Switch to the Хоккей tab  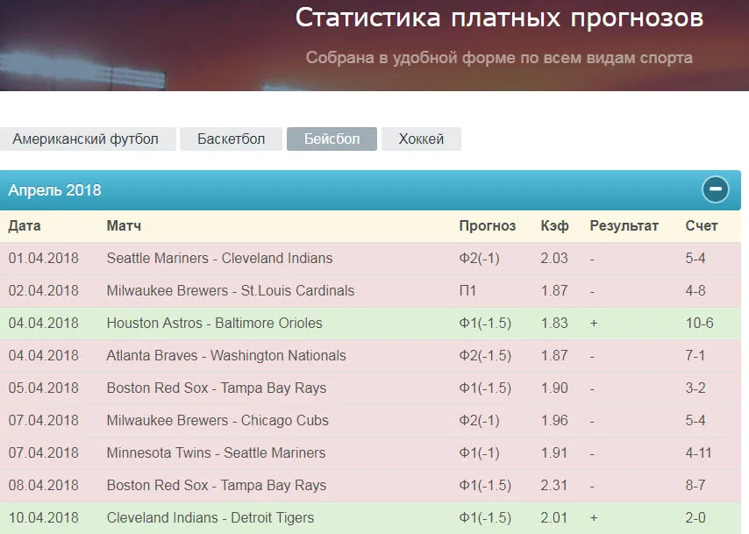[421, 139]
